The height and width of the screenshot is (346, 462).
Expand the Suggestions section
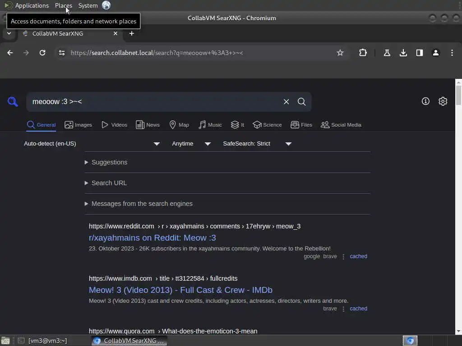click(106, 162)
